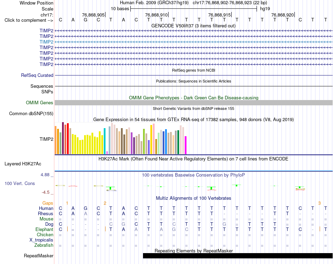Click the black RepeatMasker element bar

tap(238, 256)
